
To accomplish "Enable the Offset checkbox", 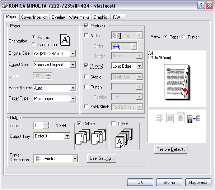I will point(113,123).
